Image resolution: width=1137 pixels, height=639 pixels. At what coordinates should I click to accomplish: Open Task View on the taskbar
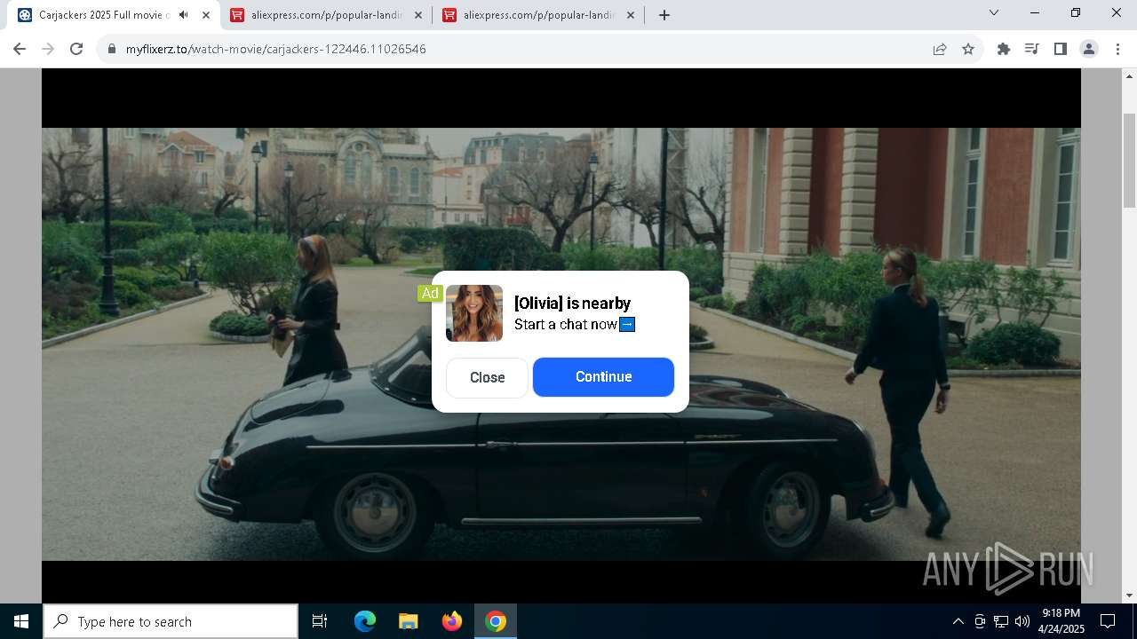[x=320, y=621]
